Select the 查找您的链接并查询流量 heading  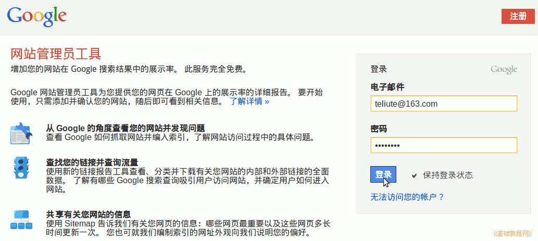92,162
